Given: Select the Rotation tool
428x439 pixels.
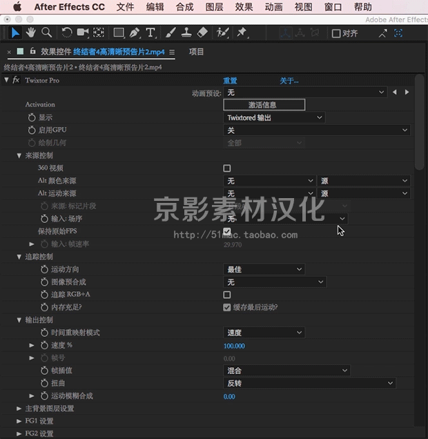Looking at the screenshot, I should (66, 32).
